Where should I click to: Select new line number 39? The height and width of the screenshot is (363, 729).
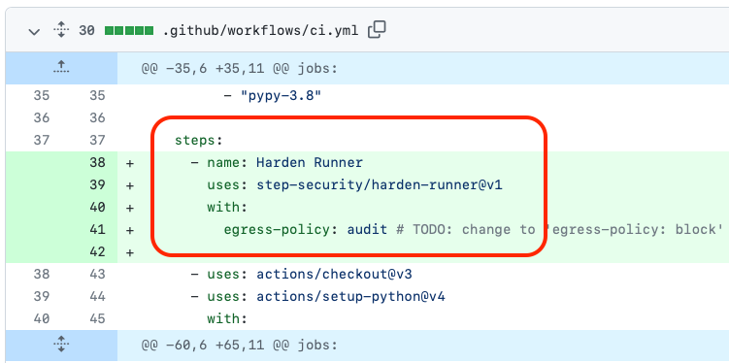(x=97, y=185)
